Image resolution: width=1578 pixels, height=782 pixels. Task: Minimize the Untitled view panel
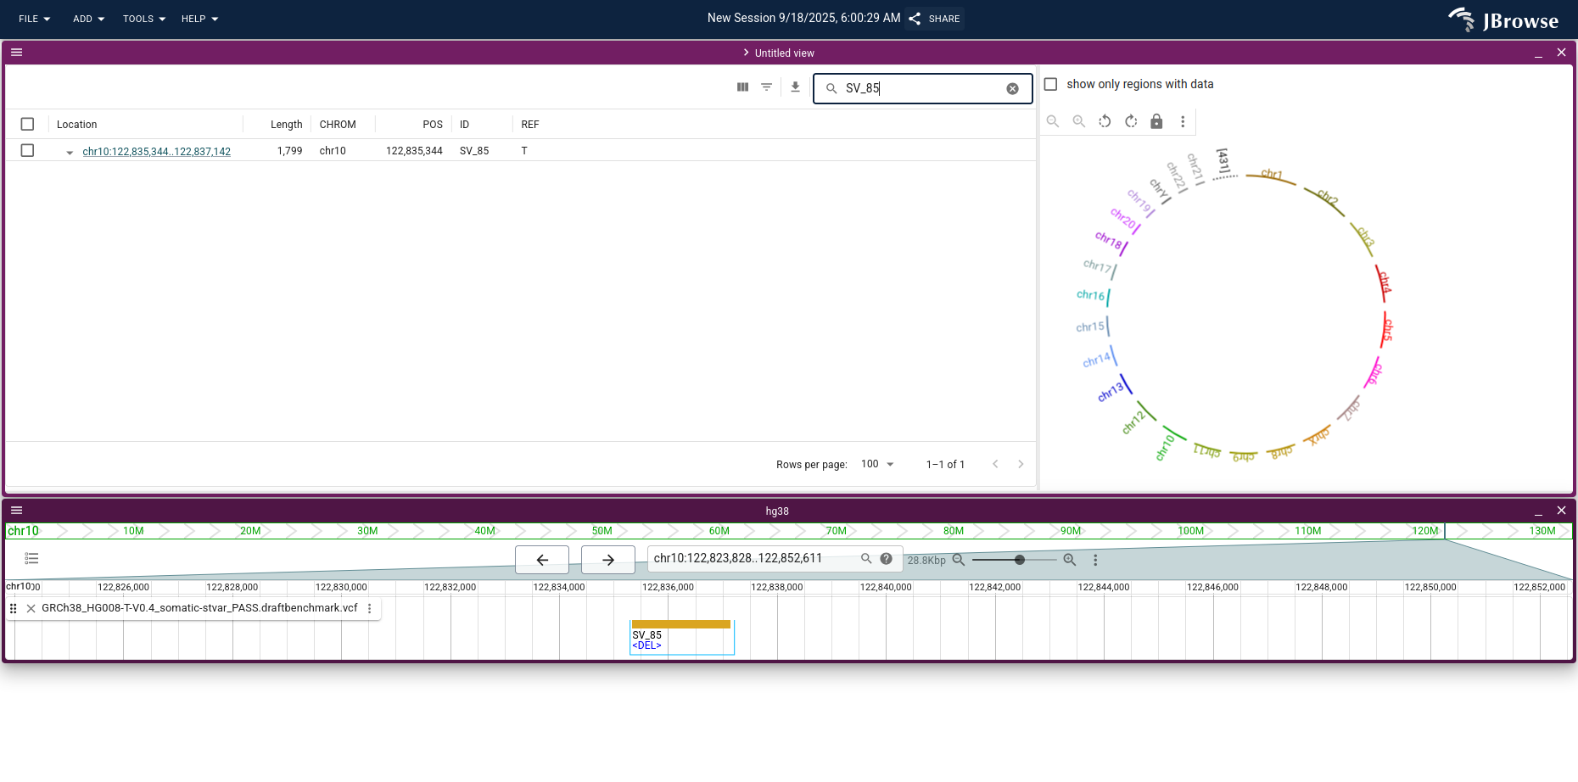coord(1538,53)
